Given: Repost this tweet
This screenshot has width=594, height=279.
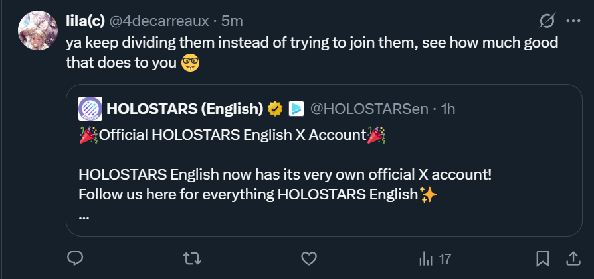Looking at the screenshot, I should tap(191, 258).
